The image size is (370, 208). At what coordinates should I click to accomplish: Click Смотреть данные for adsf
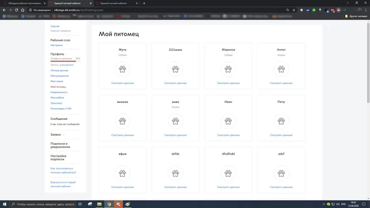[x=281, y=187]
